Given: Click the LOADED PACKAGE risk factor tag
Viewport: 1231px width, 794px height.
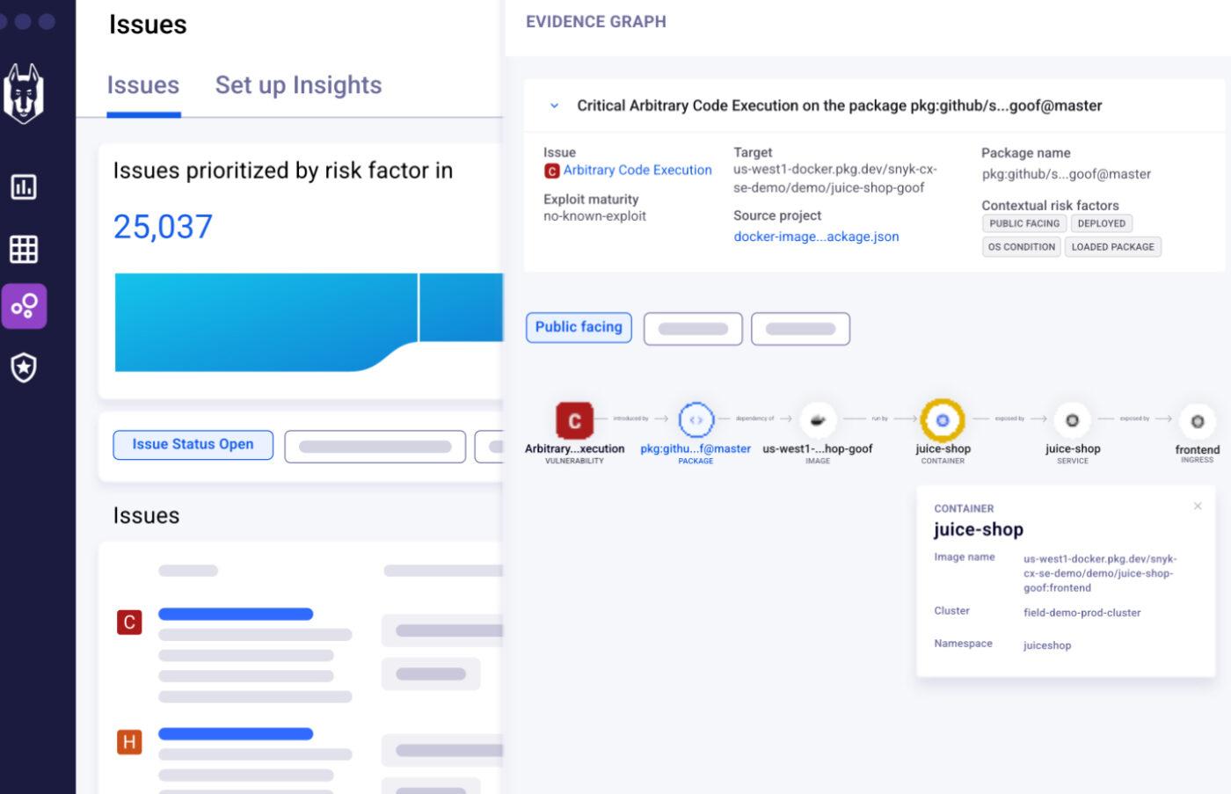Looking at the screenshot, I should [1112, 247].
